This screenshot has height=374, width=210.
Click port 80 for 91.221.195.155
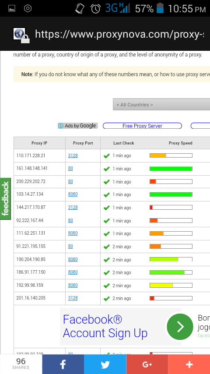tap(70, 246)
